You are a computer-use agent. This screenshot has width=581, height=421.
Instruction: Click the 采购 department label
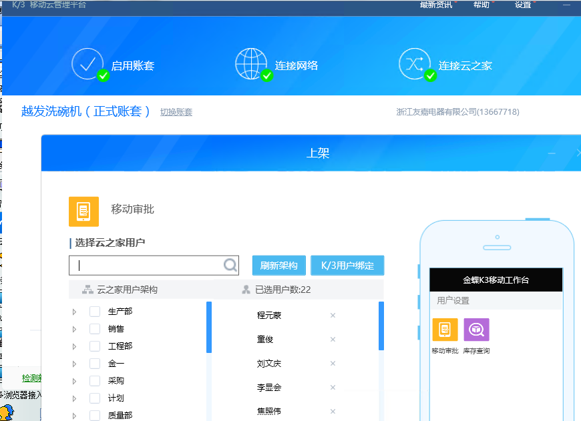click(x=116, y=381)
